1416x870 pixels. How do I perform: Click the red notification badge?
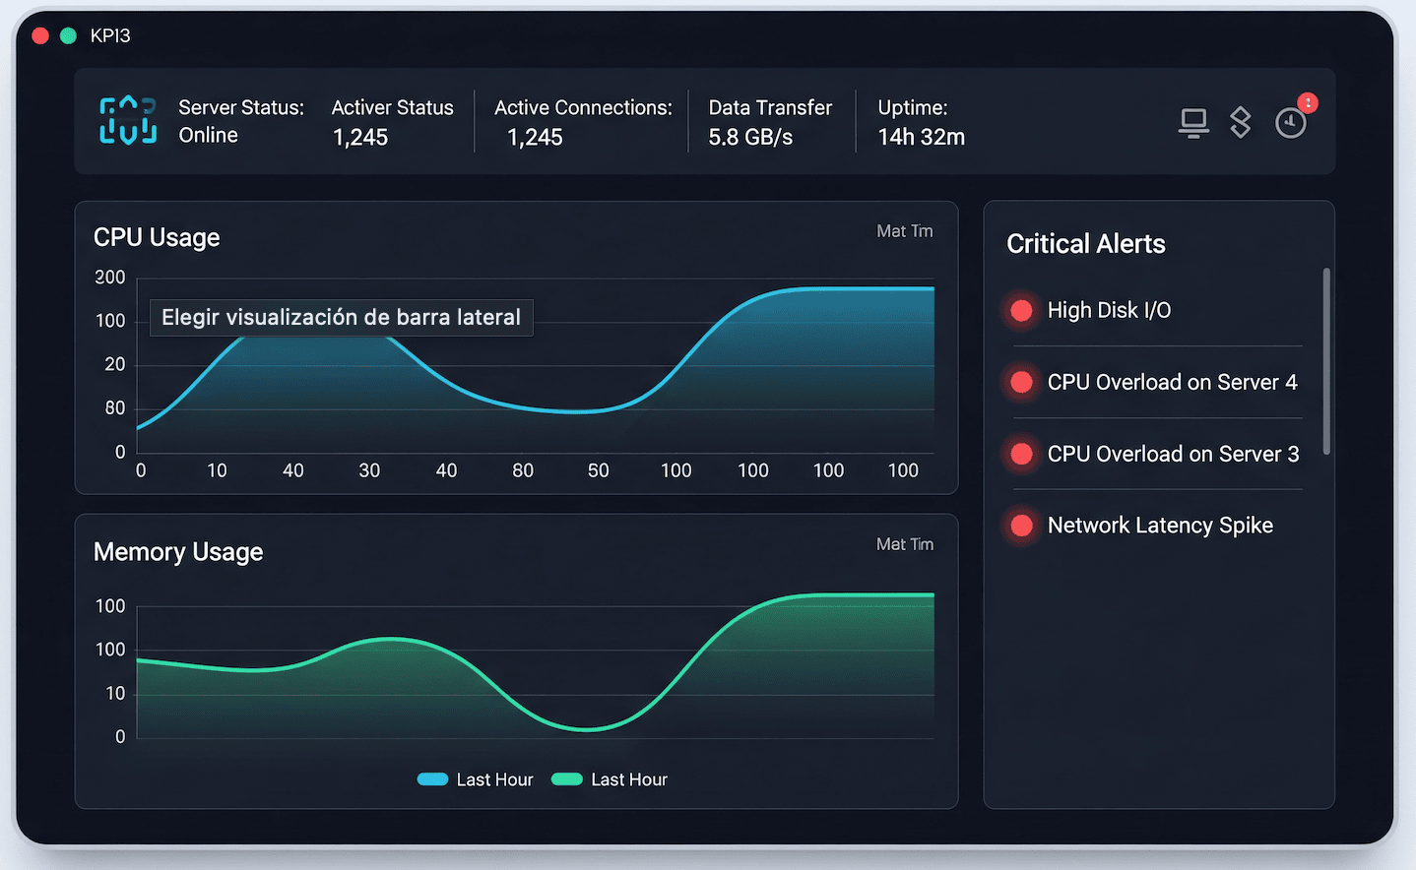[1308, 102]
